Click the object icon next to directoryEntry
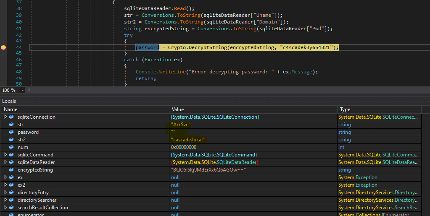Screen dimensions: 430x216 pos(12,193)
